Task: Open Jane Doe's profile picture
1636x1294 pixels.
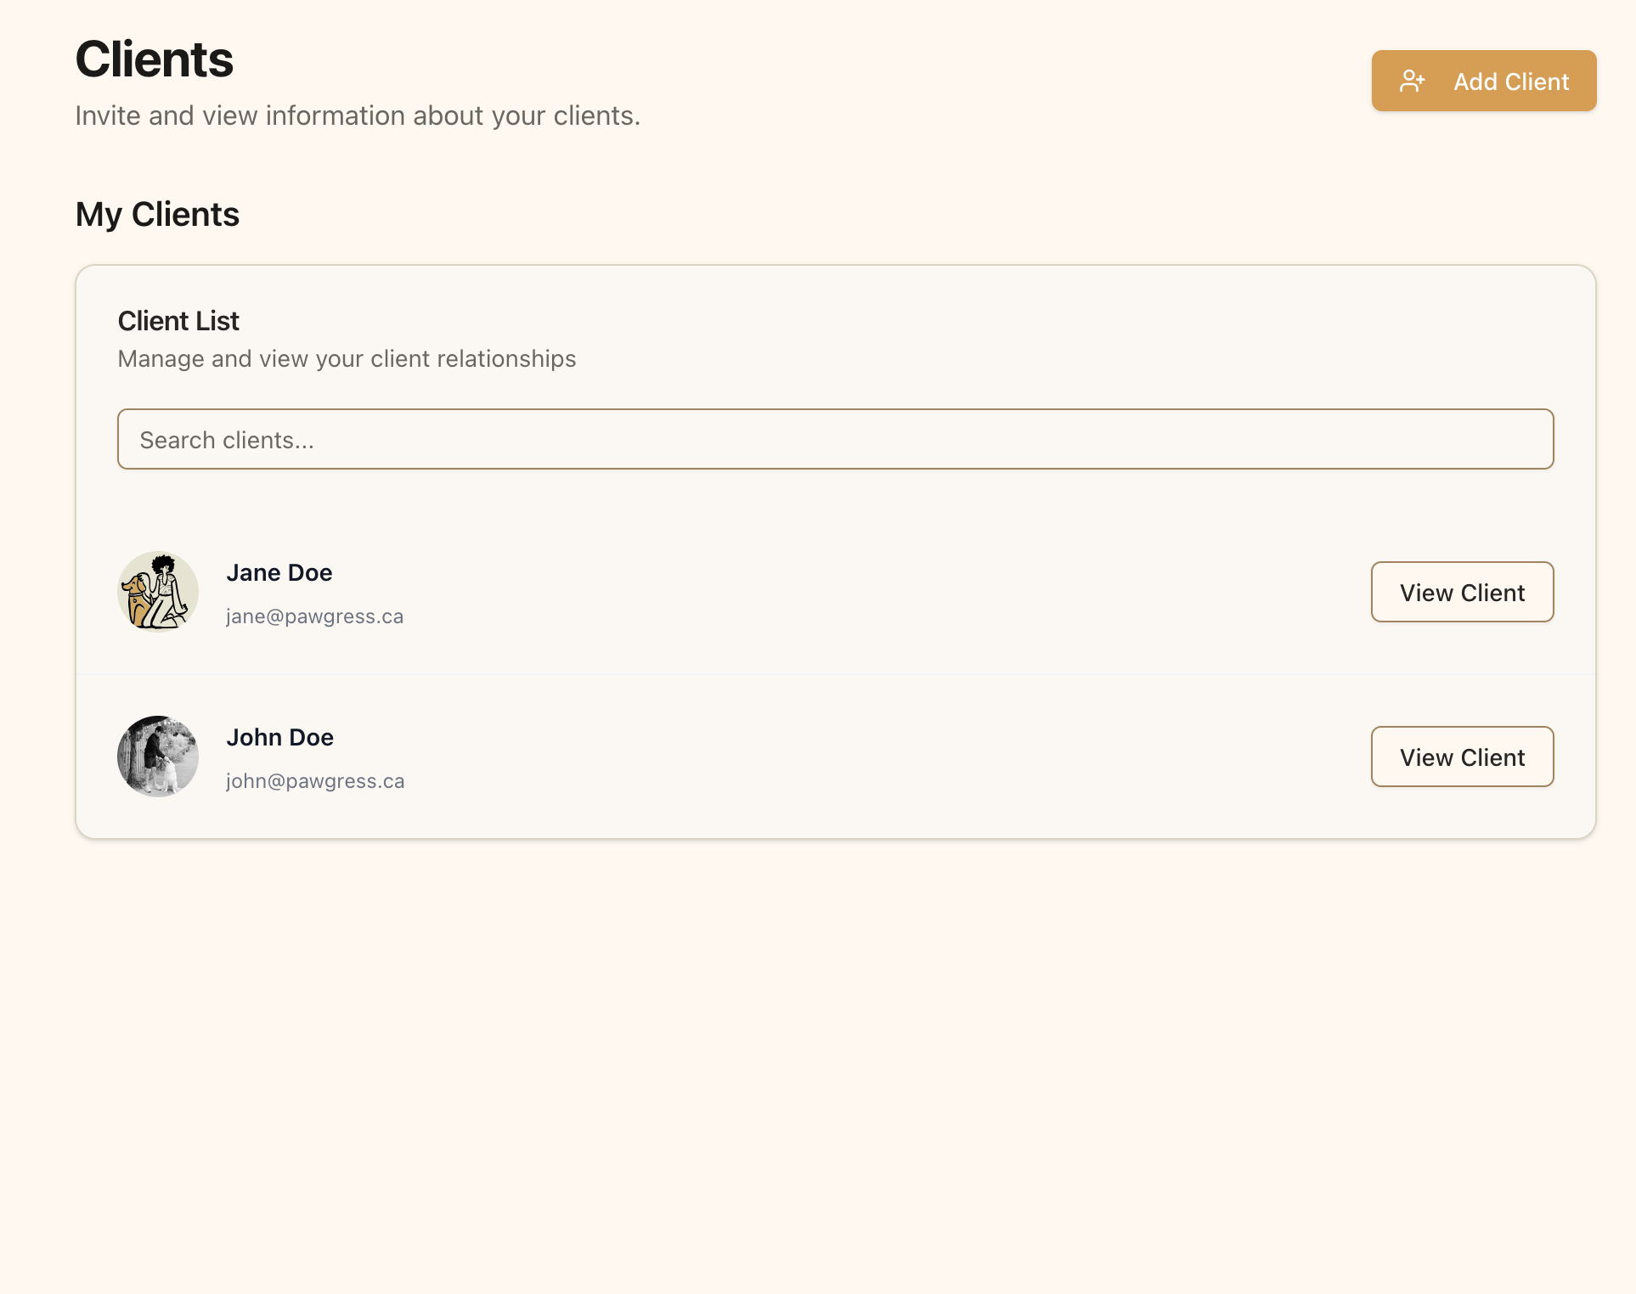Action: tap(157, 591)
